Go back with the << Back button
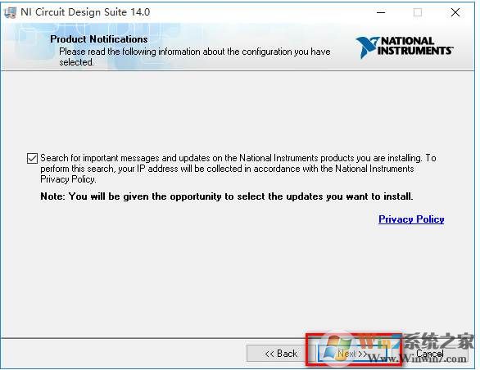480x370 pixels. [281, 354]
